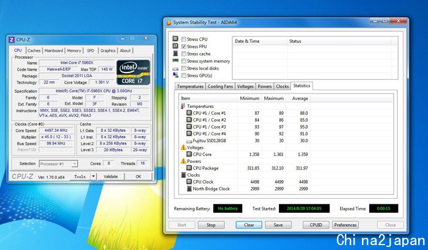Enable the Stress system memory checkbox
This screenshot has height=250, width=428.
pyautogui.click(x=183, y=61)
